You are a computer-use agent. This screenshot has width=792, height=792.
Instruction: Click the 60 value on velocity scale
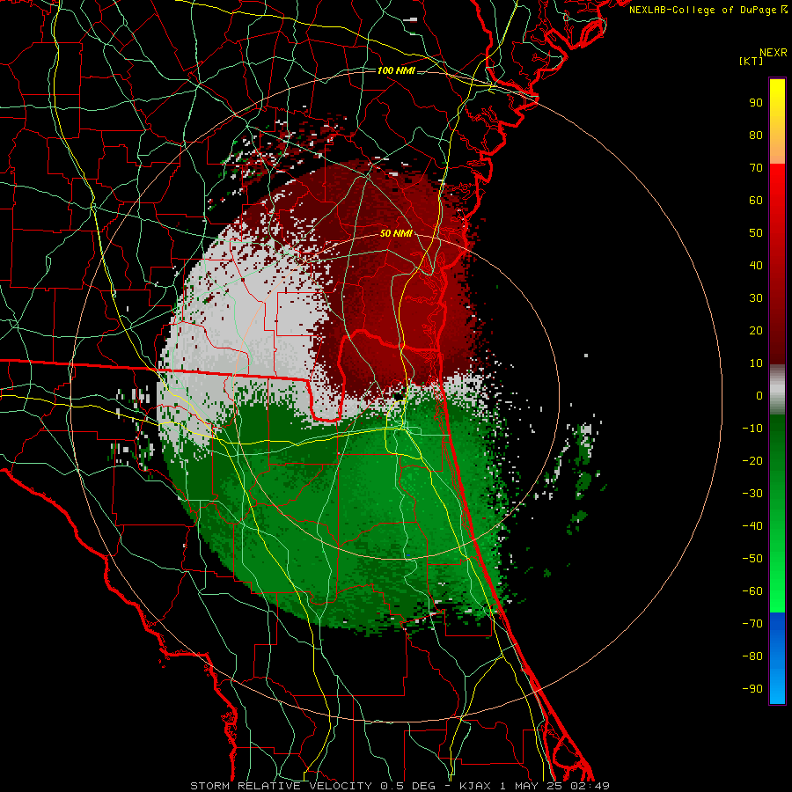point(756,200)
